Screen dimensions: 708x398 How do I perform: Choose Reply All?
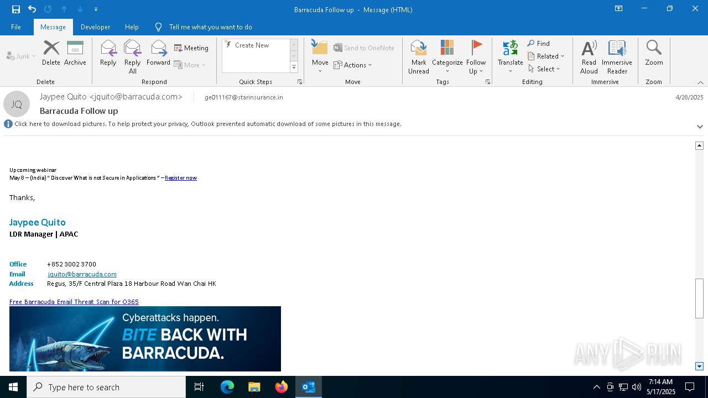point(133,56)
